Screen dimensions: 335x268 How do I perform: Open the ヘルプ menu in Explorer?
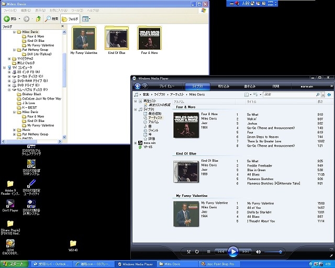pos(93,10)
